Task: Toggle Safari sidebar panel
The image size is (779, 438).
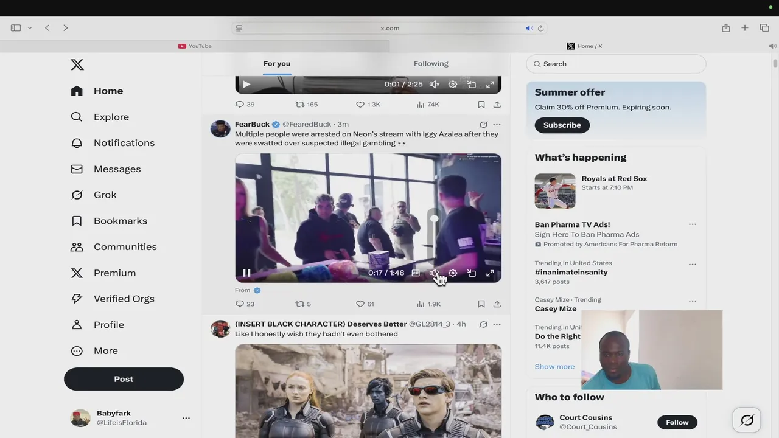Action: pos(16,28)
